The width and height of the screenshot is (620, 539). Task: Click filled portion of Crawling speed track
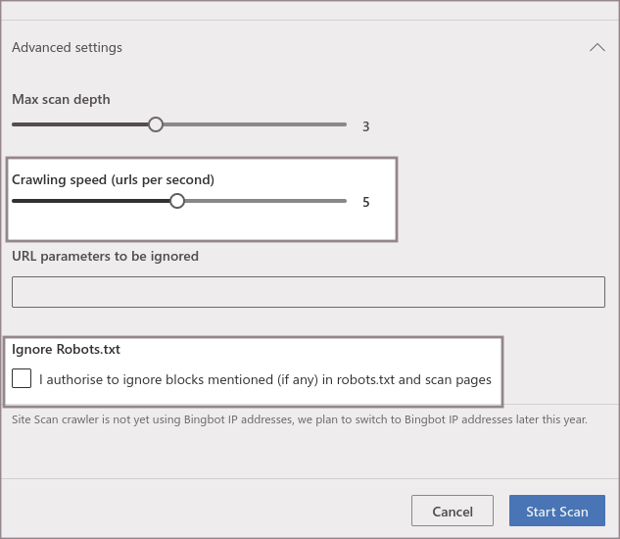[88, 201]
